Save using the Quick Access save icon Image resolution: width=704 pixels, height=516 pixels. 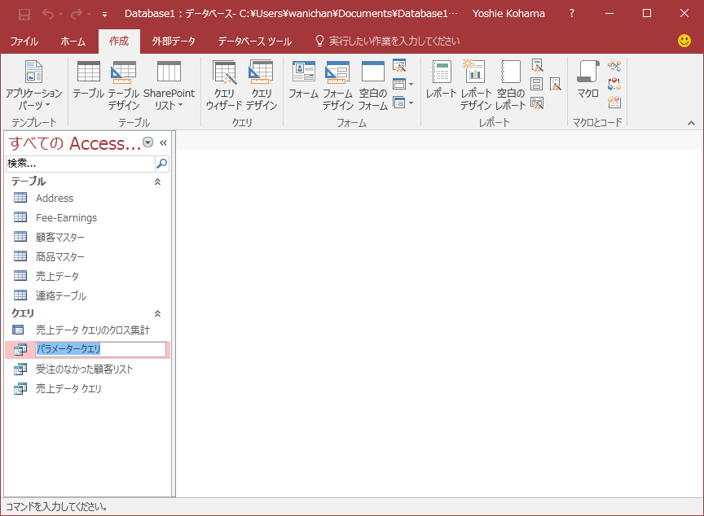point(24,15)
